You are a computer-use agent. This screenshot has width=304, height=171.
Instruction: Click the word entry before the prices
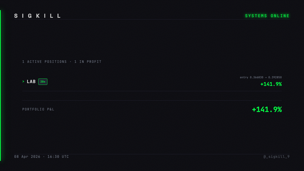(x=244, y=77)
